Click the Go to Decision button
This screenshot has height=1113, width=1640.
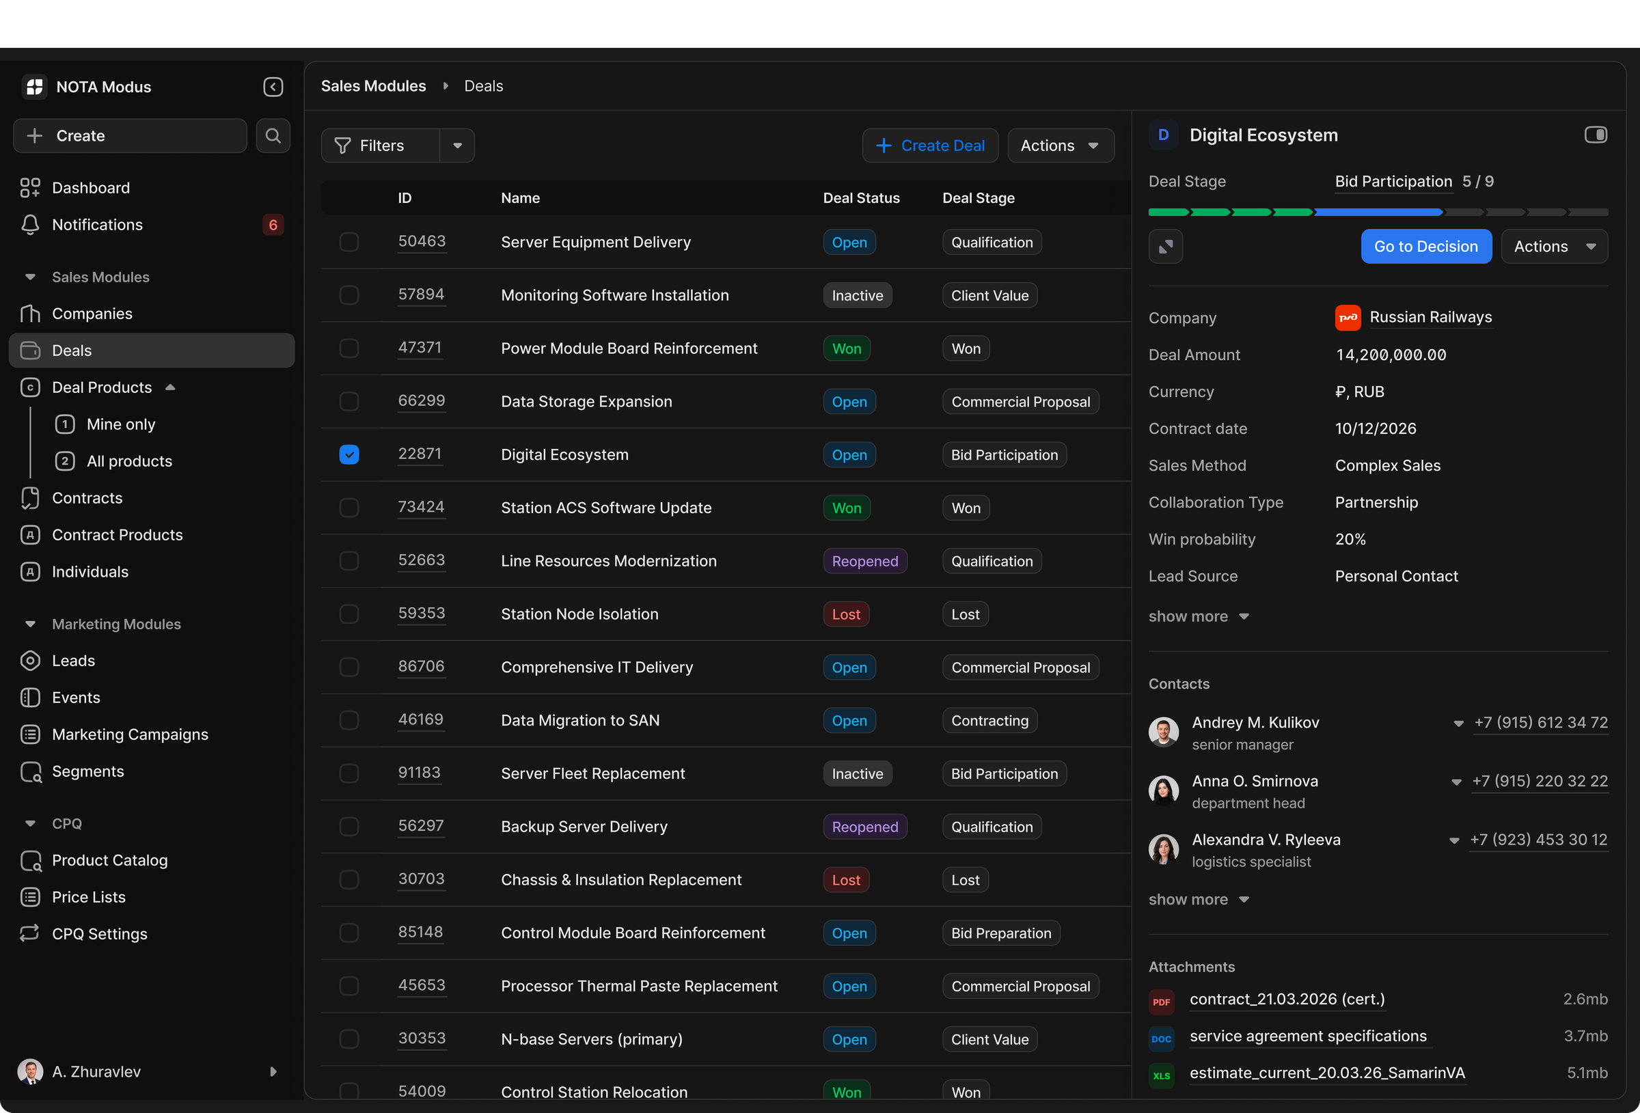coord(1425,247)
